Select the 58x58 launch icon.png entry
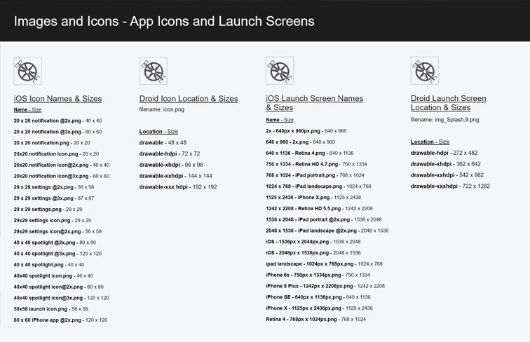 pos(50,308)
